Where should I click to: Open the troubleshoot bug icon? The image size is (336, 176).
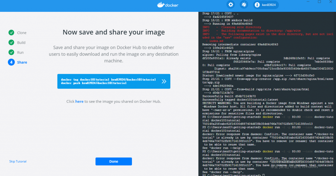coord(244,5)
